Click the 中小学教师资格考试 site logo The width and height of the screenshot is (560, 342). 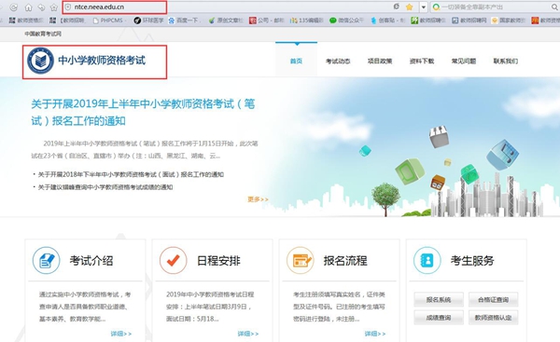pyautogui.click(x=87, y=61)
